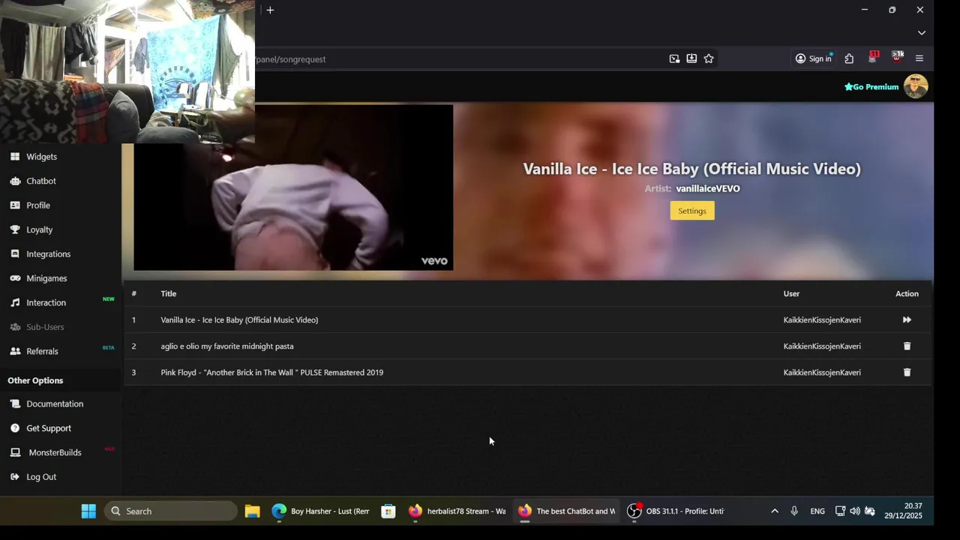The image size is (960, 540).
Task: Click the Interaction music note icon
Action: 15,303
